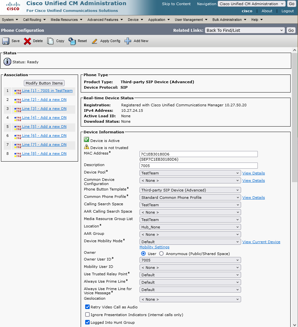Click the Apply Config pencil icon
Screen dimensions: 298x327
pos(95,41)
